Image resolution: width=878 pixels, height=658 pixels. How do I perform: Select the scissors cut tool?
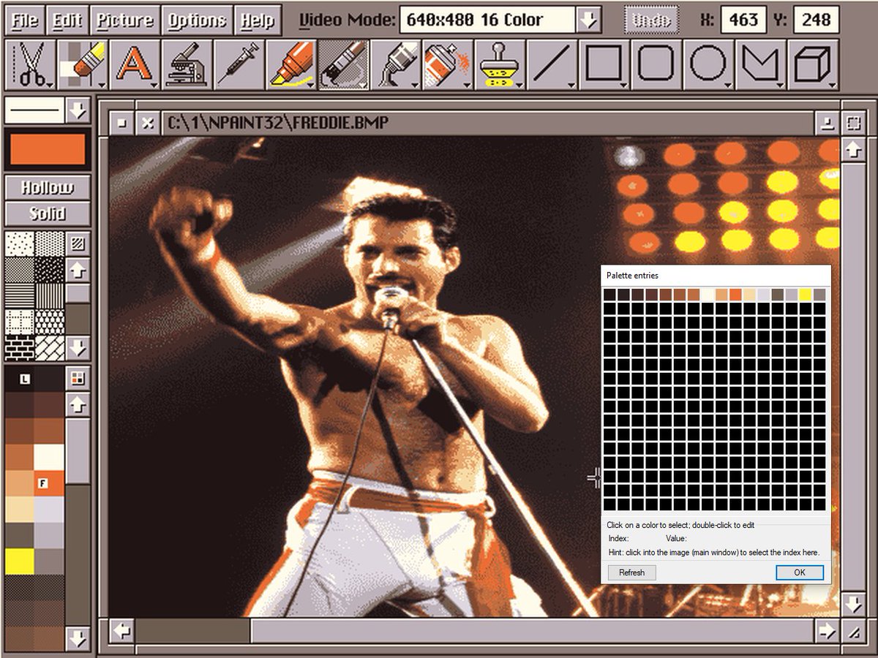pyautogui.click(x=30, y=64)
